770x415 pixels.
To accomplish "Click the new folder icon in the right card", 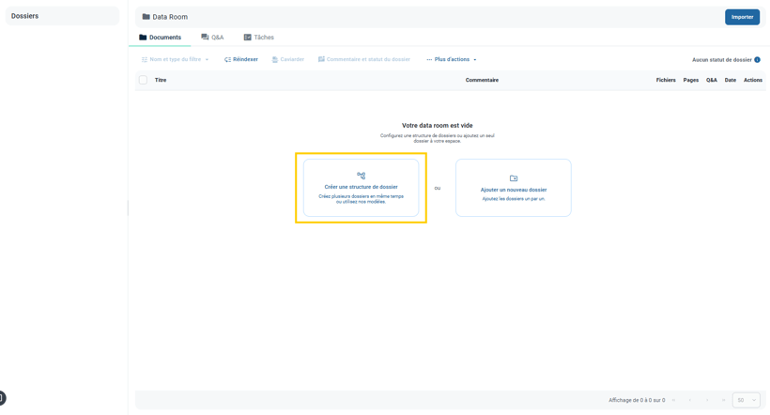I will point(514,178).
